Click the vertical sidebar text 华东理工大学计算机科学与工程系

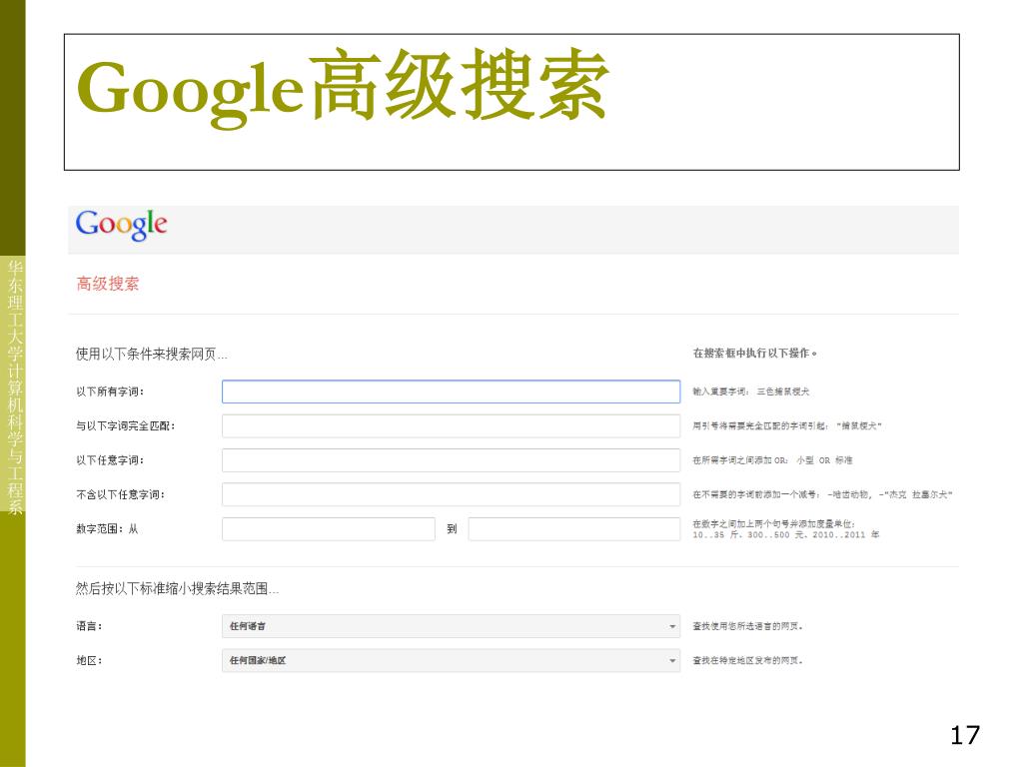point(15,386)
